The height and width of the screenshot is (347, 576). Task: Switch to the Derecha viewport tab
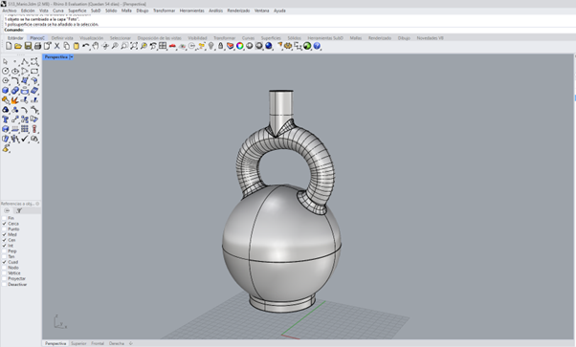(117, 343)
